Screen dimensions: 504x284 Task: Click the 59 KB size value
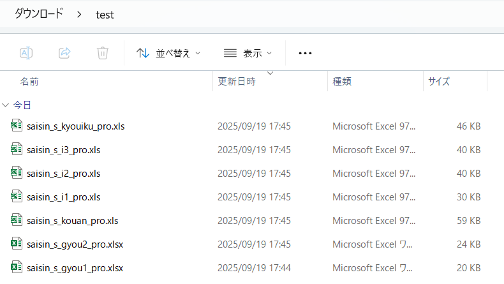click(x=468, y=221)
